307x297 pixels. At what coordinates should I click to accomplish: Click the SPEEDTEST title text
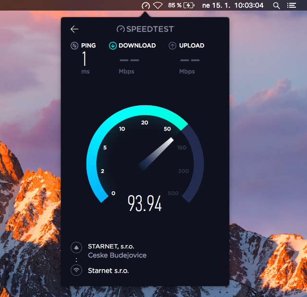tap(150, 29)
